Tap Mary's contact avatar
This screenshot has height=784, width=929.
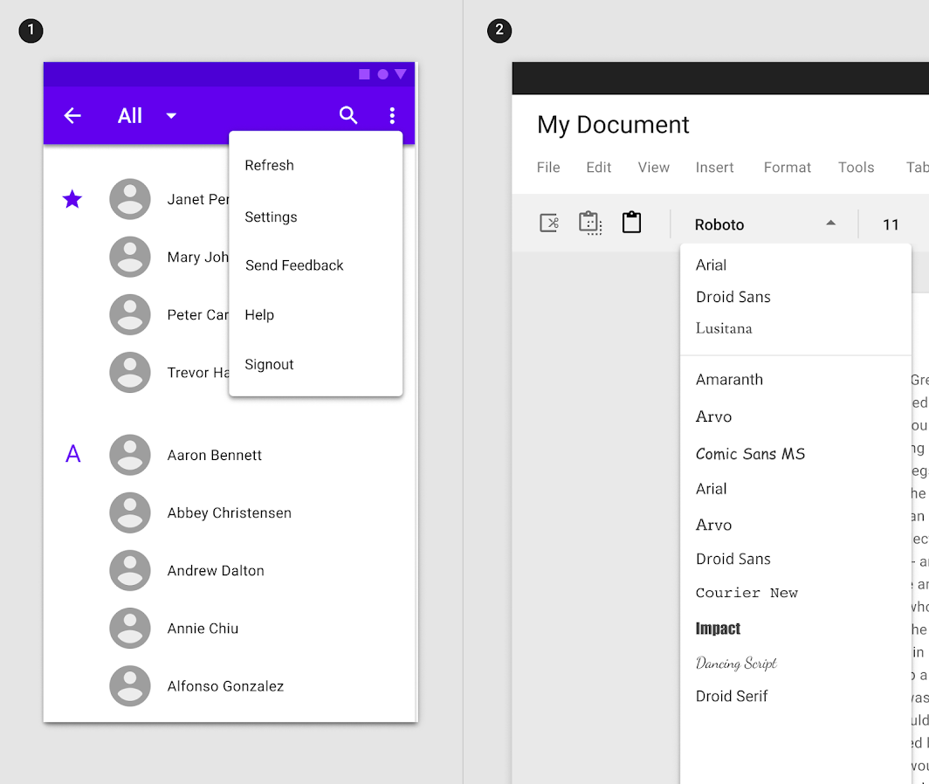click(x=130, y=257)
